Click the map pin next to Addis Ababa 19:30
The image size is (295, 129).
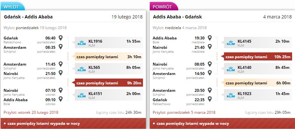coord(210,38)
